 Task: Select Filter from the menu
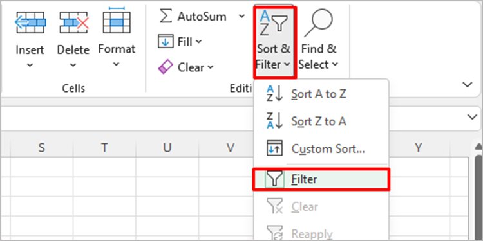click(x=321, y=179)
